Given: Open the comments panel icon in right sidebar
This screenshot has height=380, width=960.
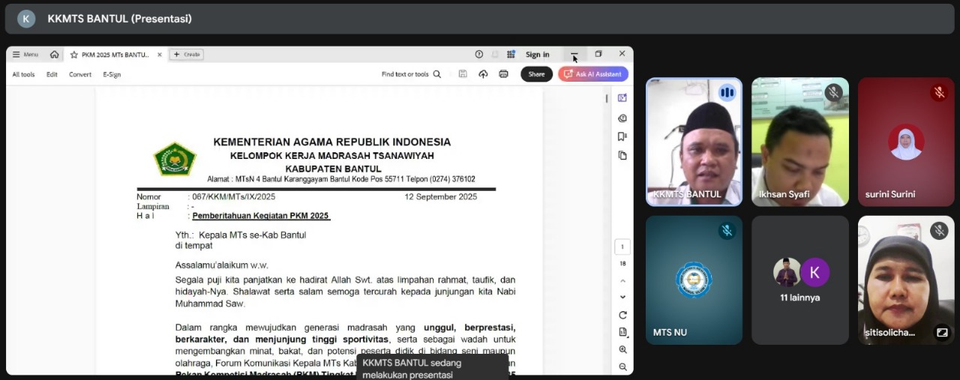Looking at the screenshot, I should pos(622,118).
